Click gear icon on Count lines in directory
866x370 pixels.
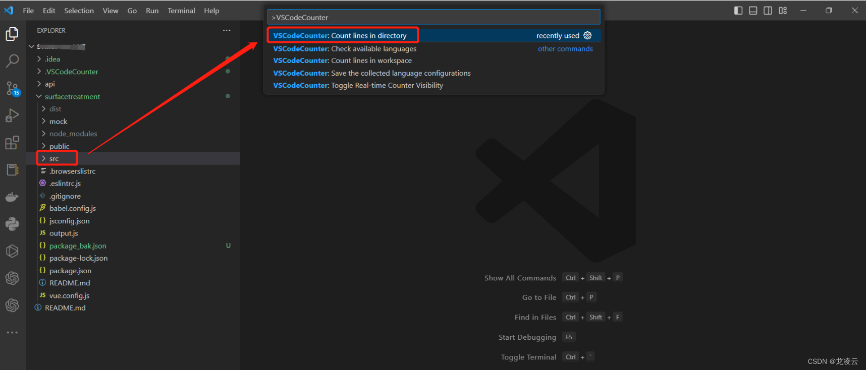coord(587,35)
